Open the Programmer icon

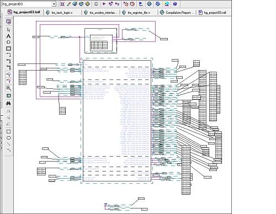coord(158,4)
